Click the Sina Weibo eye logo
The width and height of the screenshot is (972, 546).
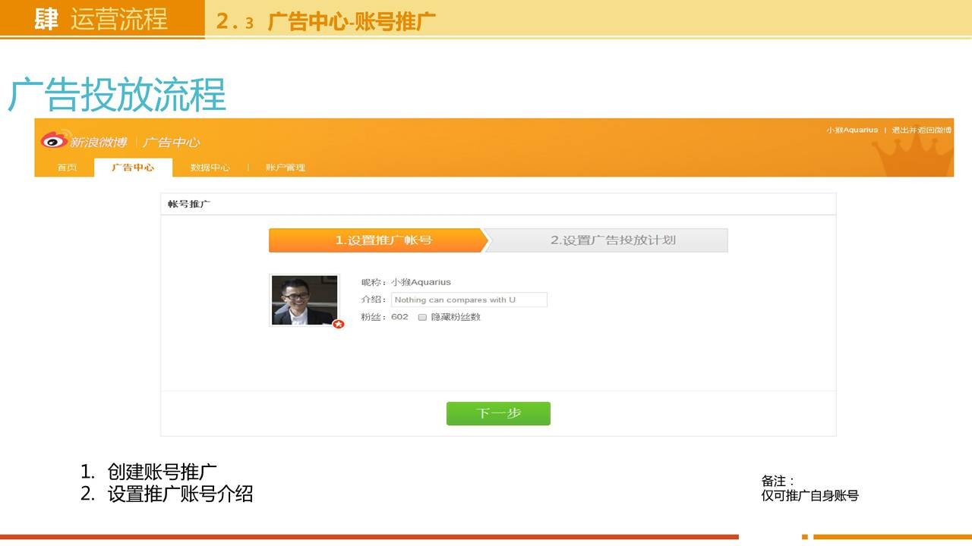(x=55, y=140)
